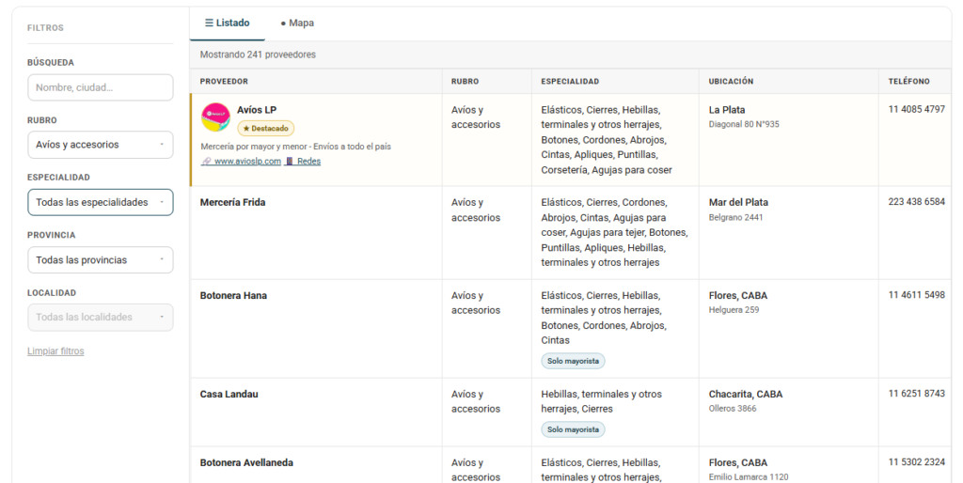The width and height of the screenshot is (963, 483).
Task: Open the Rubro dropdown showing Avíos y accesorios
Action: (100, 145)
